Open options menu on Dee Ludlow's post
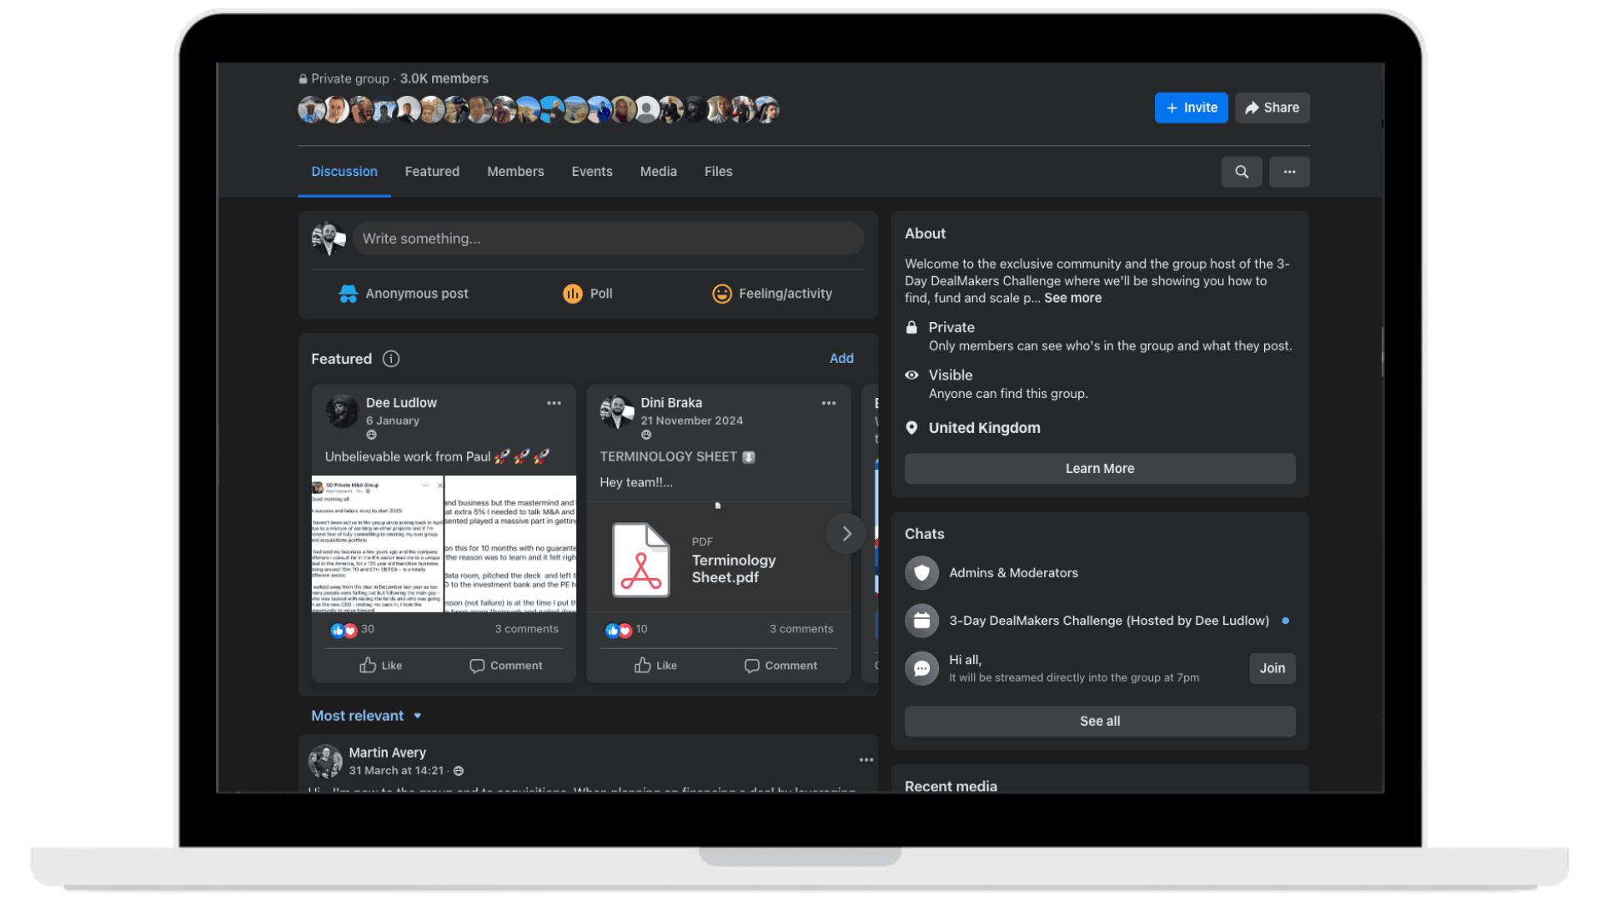This screenshot has width=1601, height=901. 554,403
